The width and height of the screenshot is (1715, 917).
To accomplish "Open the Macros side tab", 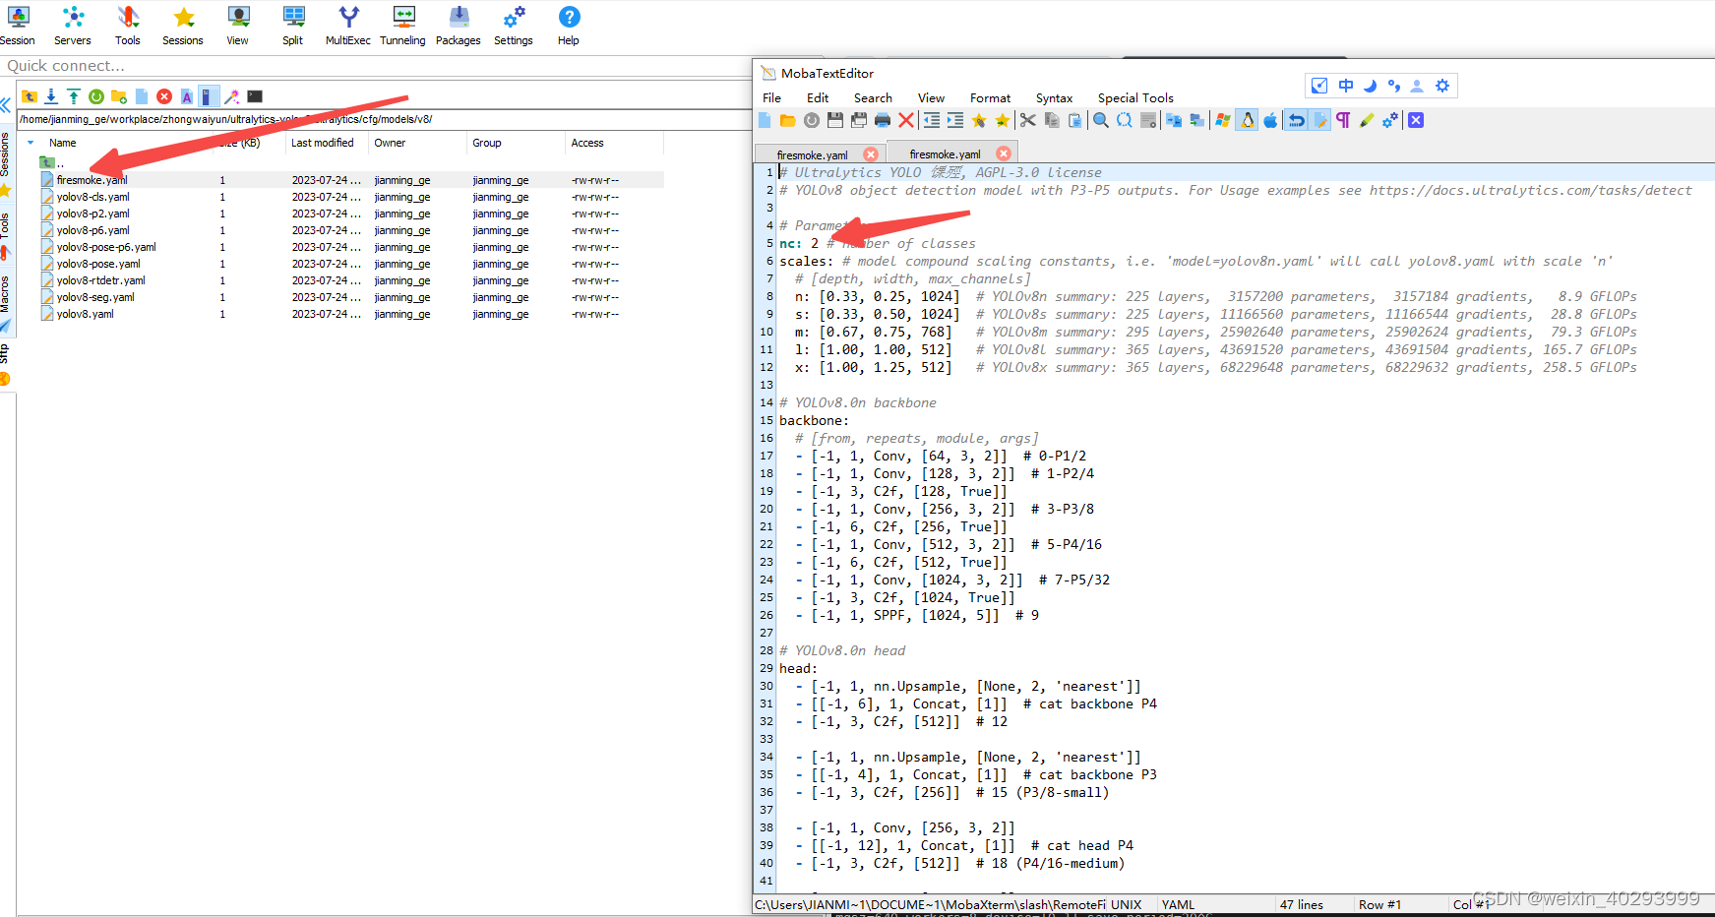I will [x=6, y=294].
